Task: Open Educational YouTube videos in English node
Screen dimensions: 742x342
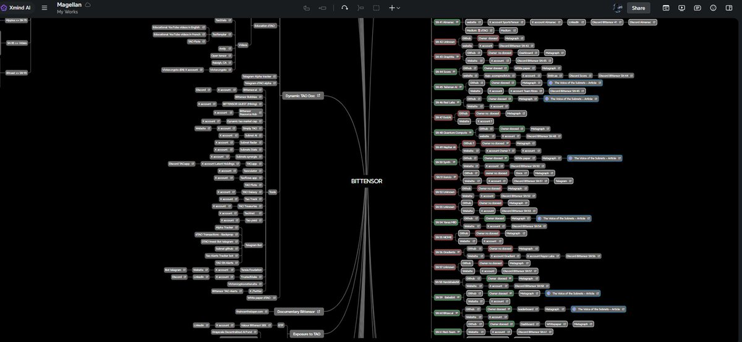Action: pyautogui.click(x=178, y=27)
